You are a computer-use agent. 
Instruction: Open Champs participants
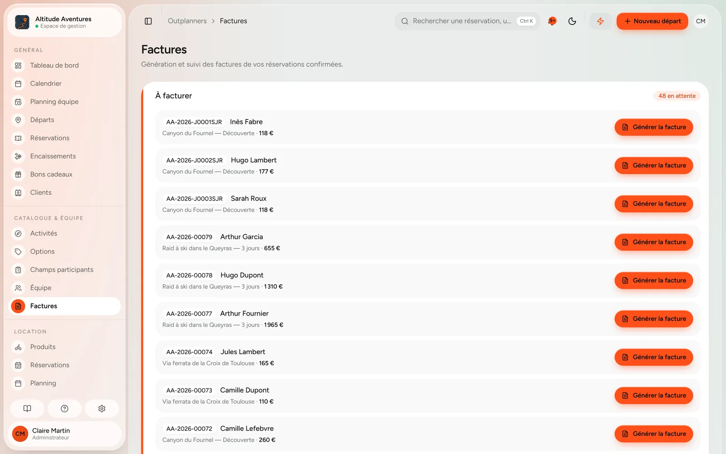[65, 270]
